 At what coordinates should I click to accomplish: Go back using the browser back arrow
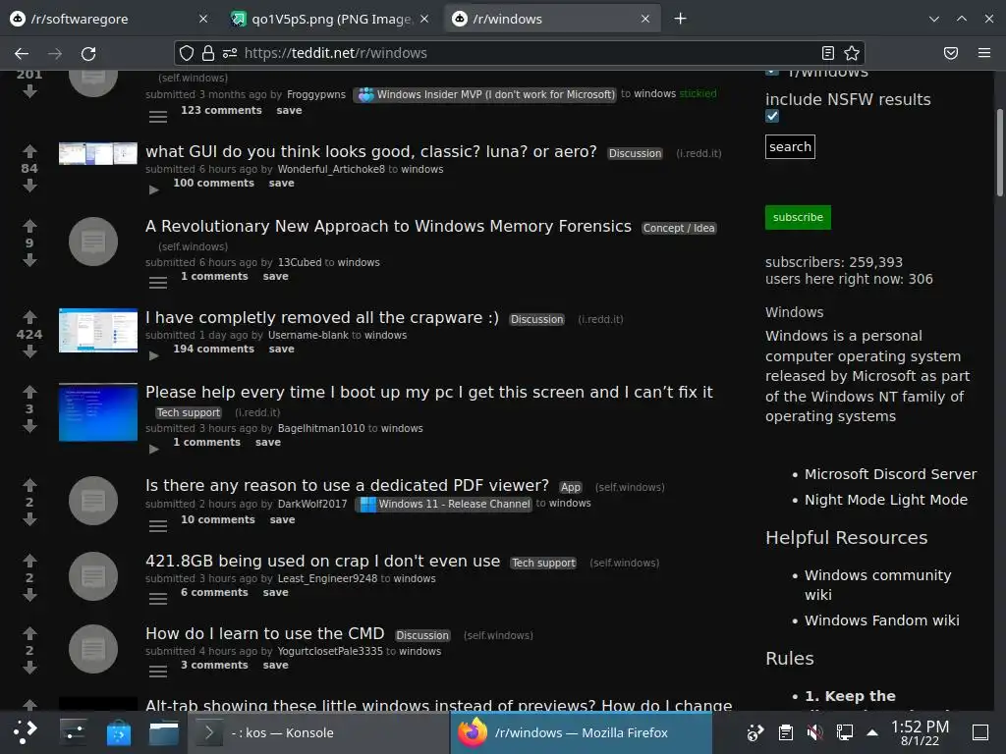[22, 54]
